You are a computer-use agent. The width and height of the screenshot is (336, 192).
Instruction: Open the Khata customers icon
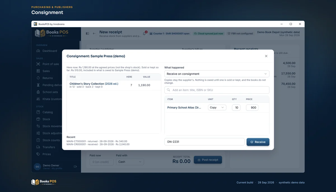point(38,99)
